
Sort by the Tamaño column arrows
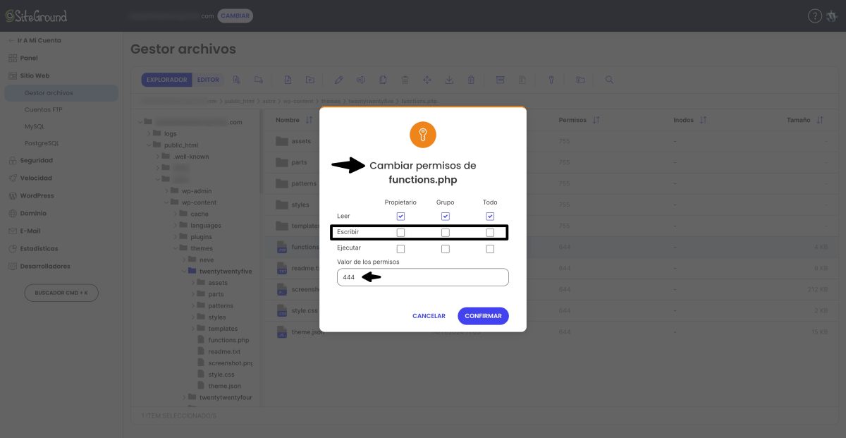pos(819,120)
